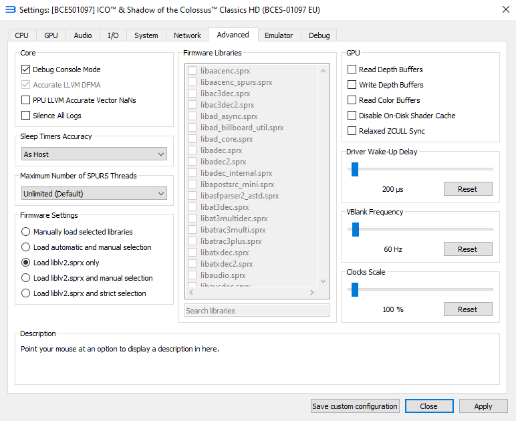Close the settings window with X
This screenshot has height=421, width=516.
(506, 9)
